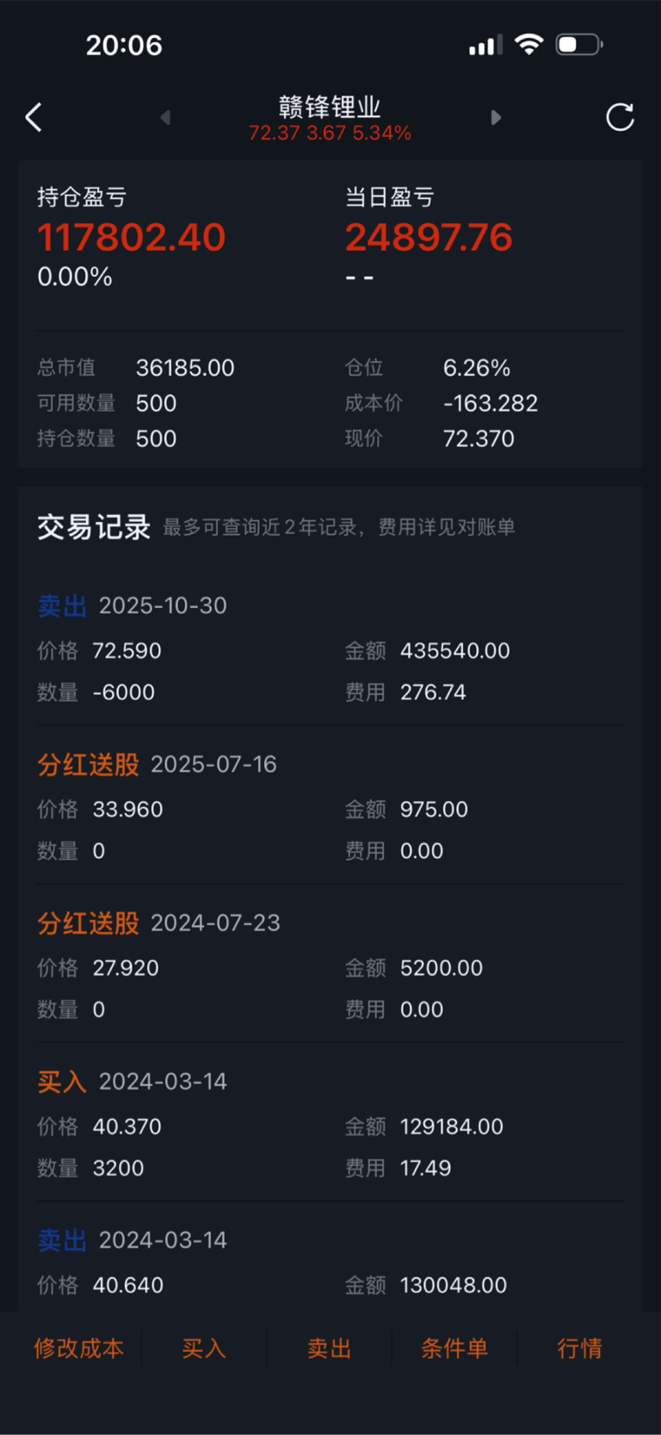
Task: Open the 2024-03-14 卖出 trade record
Action: pyautogui.click(x=330, y=1263)
